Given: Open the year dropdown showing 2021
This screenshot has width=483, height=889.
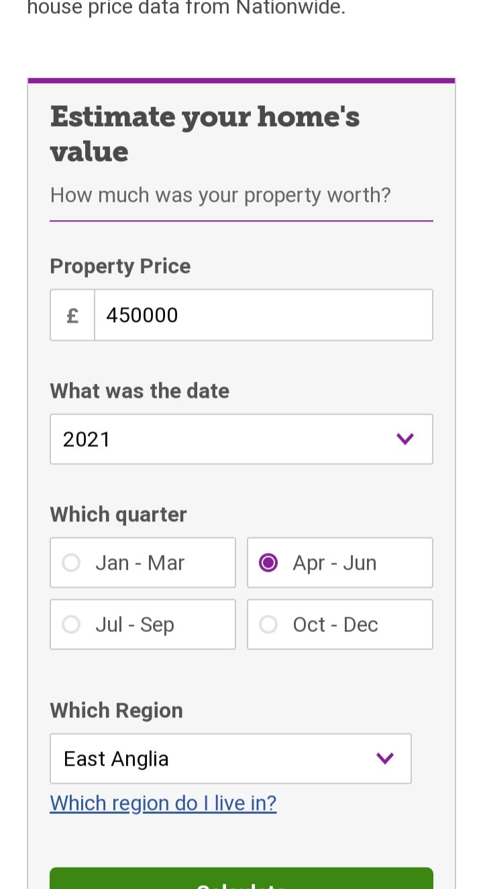Looking at the screenshot, I should [x=228, y=439].
